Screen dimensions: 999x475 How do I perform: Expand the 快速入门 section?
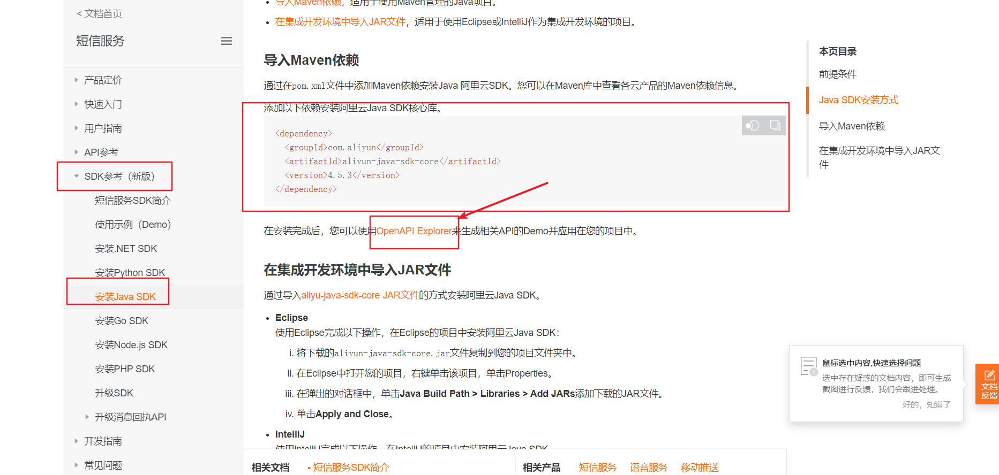(103, 104)
